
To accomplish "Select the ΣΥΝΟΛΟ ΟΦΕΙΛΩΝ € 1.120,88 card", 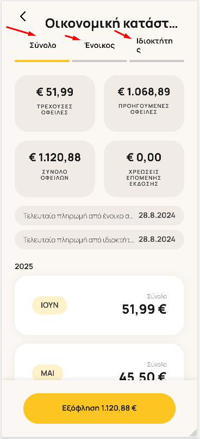I will pyautogui.click(x=55, y=169).
